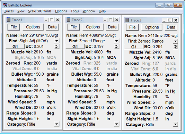Restore the Ballistic Explorer main window

(x=169, y=5)
